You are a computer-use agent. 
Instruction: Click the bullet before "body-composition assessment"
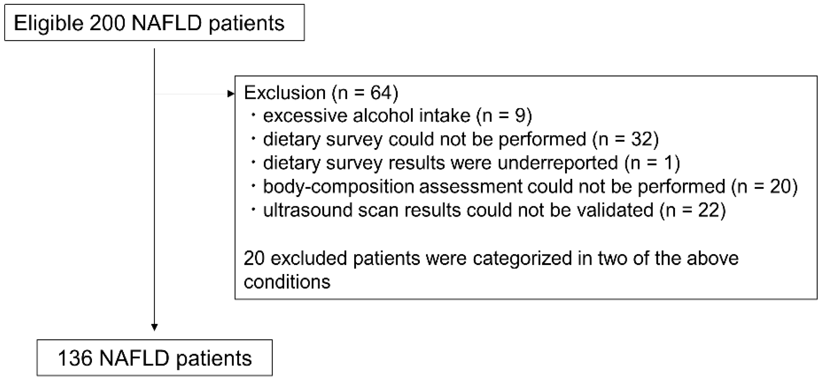[254, 186]
